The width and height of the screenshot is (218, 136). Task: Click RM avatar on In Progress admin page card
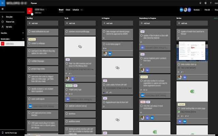[x=110, y=54]
